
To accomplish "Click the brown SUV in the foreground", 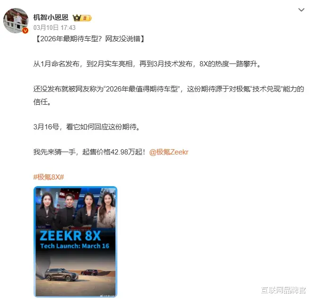I will coord(62,275).
